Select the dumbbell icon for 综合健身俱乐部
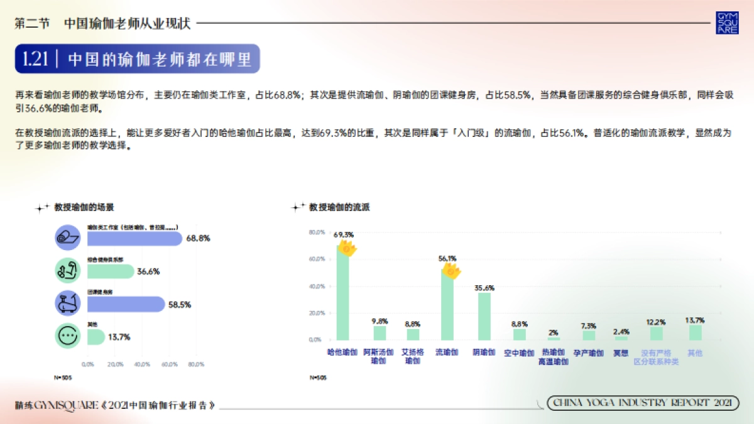Viewport: 754px width, 424px height. click(68, 270)
